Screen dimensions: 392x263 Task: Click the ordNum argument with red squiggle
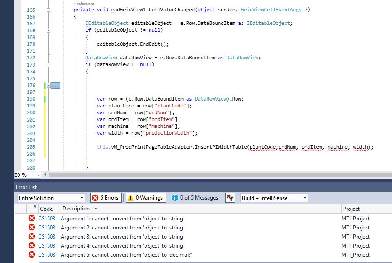click(287, 147)
